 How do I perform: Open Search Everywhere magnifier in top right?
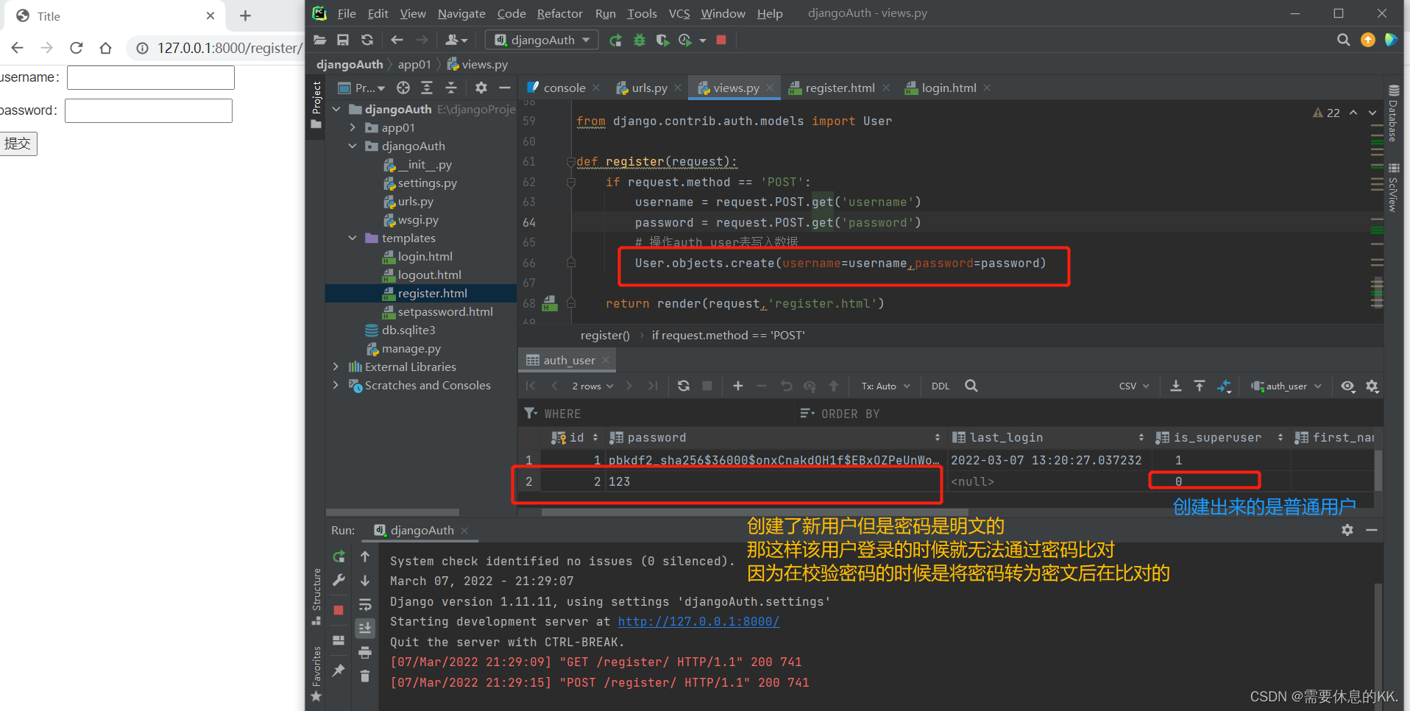1343,40
